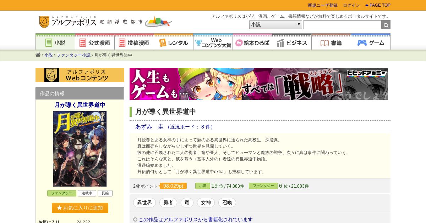This screenshot has height=223, width=426.
Task: Open the 投稿漫画 navigation tab
Action: coord(134,42)
